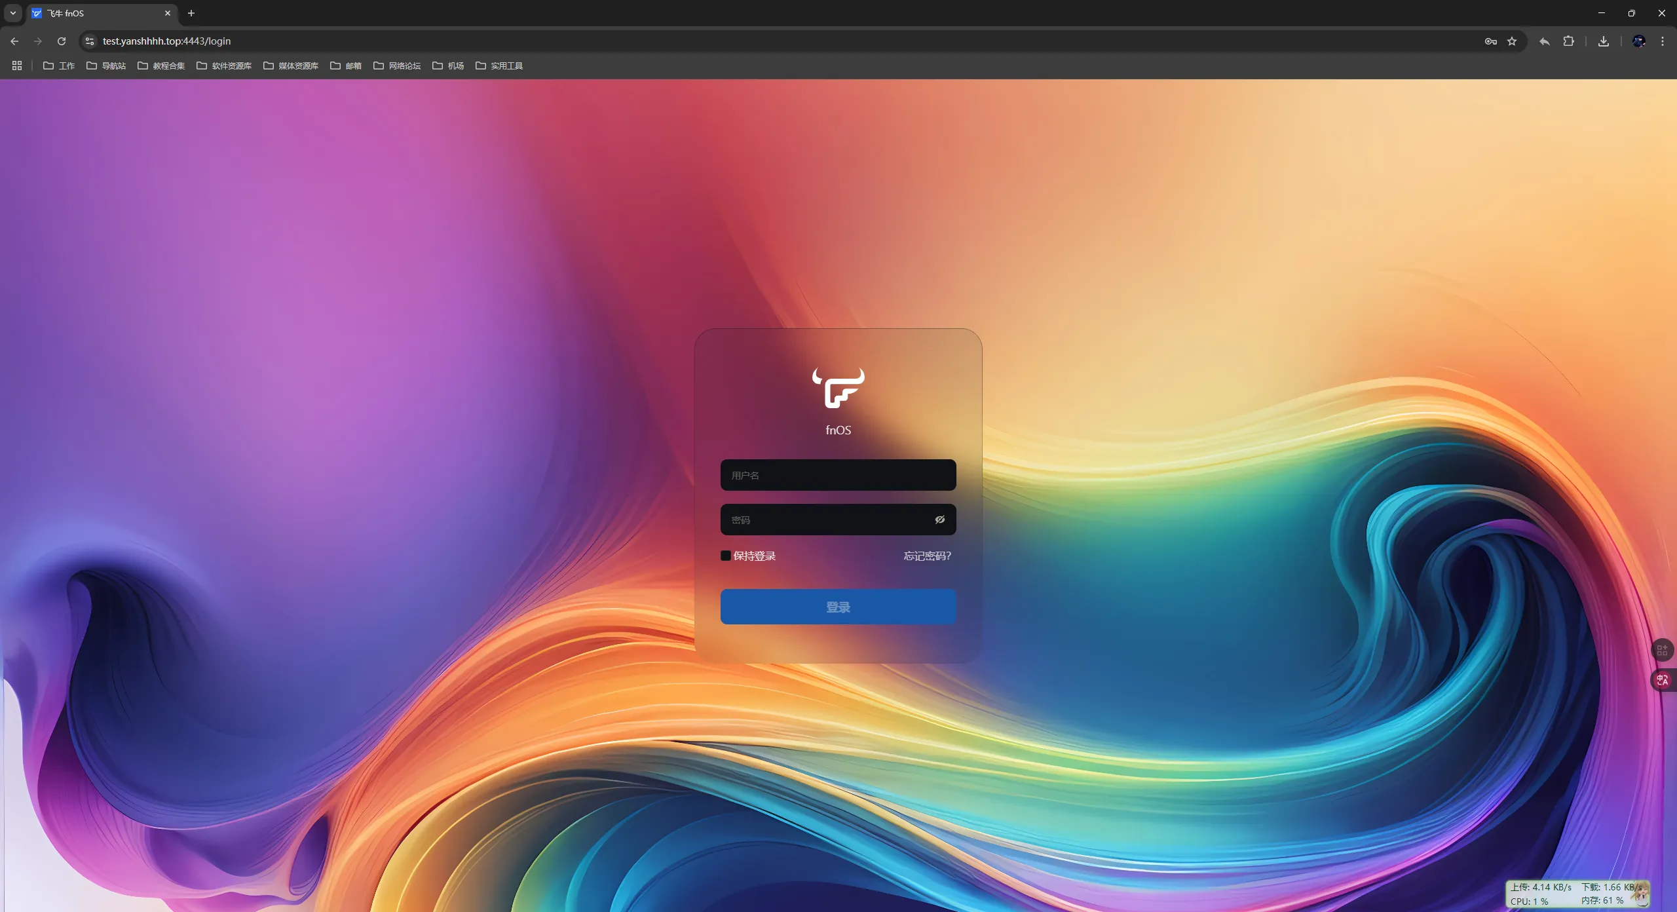The height and width of the screenshot is (912, 1677).
Task: Click the reply-arrow extension icon
Action: click(1544, 41)
